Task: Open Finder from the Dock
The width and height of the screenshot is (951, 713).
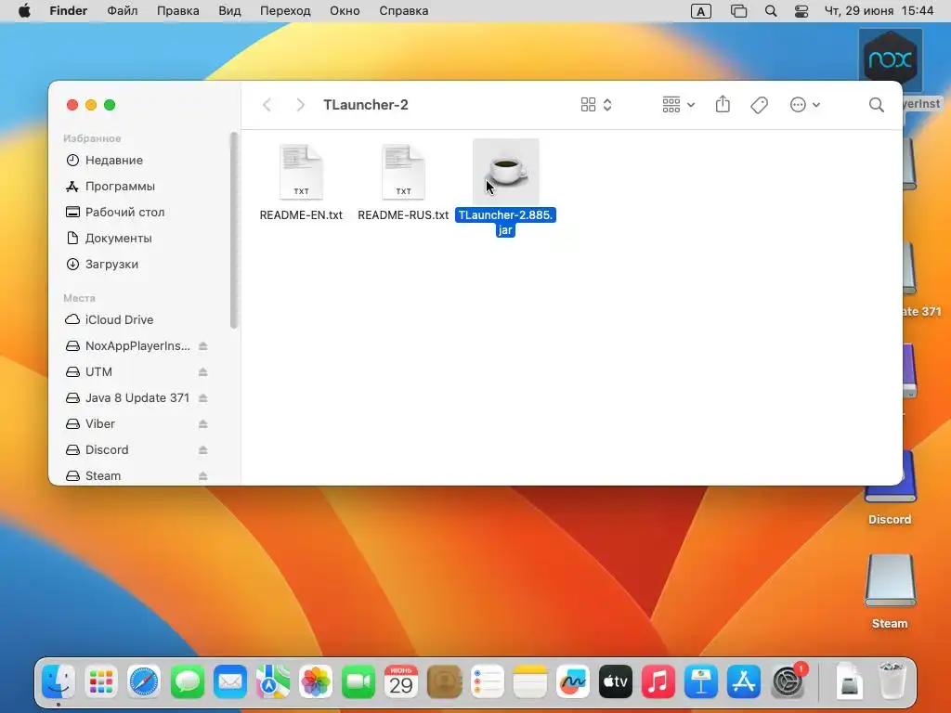Action: (x=59, y=681)
